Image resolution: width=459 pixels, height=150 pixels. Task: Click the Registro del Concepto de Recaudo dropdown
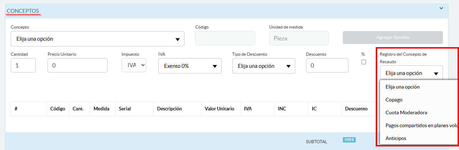(x=409, y=73)
